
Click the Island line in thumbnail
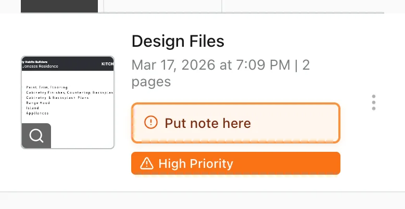pos(33,108)
